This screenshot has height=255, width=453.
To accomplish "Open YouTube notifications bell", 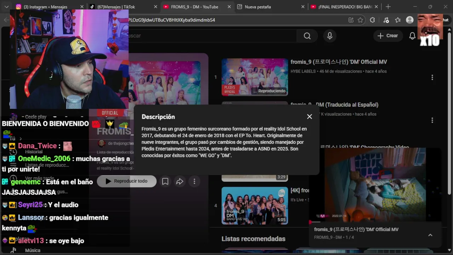I will [x=412, y=36].
